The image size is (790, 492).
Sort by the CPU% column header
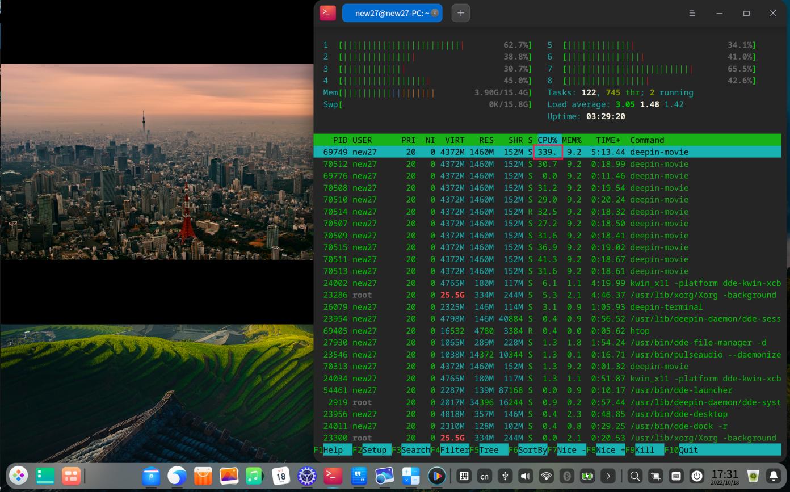(547, 140)
